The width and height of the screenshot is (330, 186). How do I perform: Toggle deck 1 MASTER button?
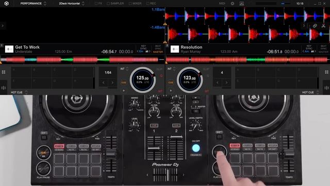pyautogui.click(x=158, y=52)
